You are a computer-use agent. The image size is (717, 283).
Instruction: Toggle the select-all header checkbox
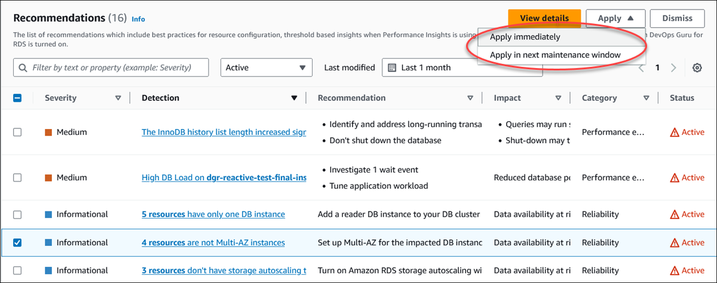pos(17,98)
